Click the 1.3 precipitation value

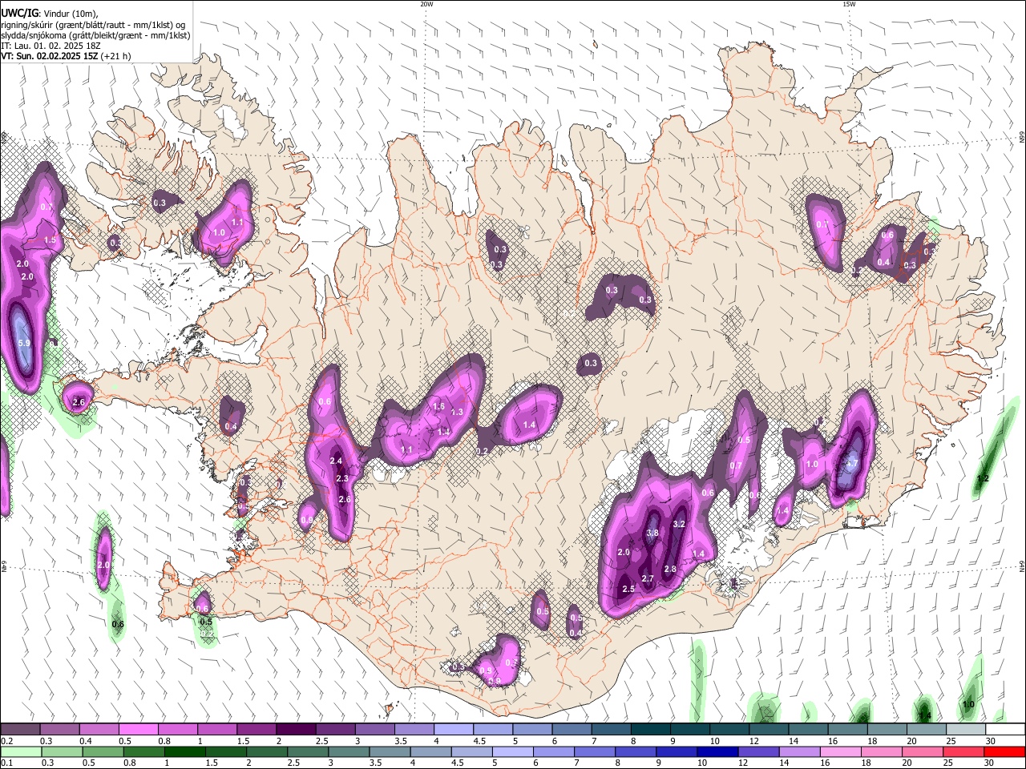pos(457,412)
